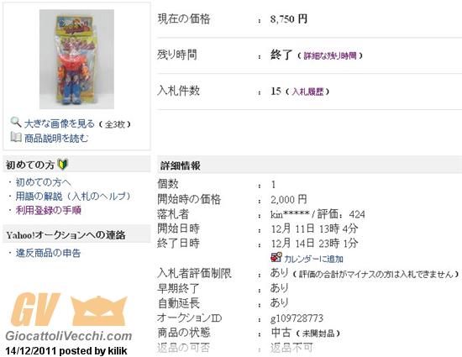Viewport: 462px width, 357px height.
Task: Open the 入札履歴 bid history link
Action: pos(307,92)
